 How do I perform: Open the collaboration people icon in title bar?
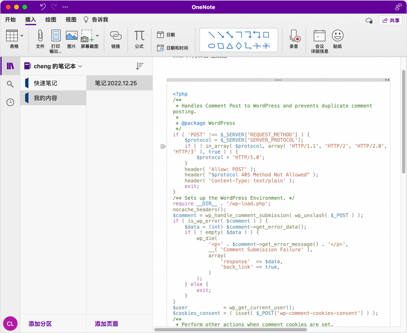coord(398,7)
